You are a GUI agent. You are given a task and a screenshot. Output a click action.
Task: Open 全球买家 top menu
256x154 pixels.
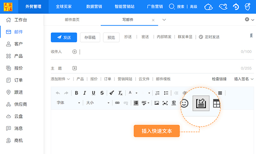[64, 7]
